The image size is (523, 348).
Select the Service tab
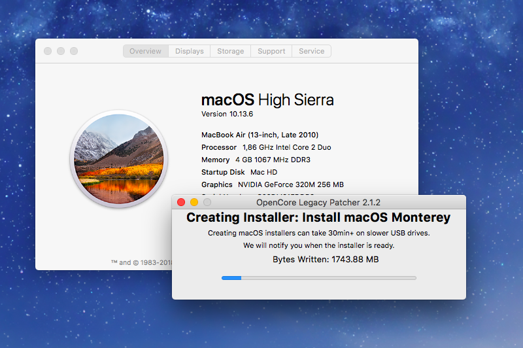312,51
